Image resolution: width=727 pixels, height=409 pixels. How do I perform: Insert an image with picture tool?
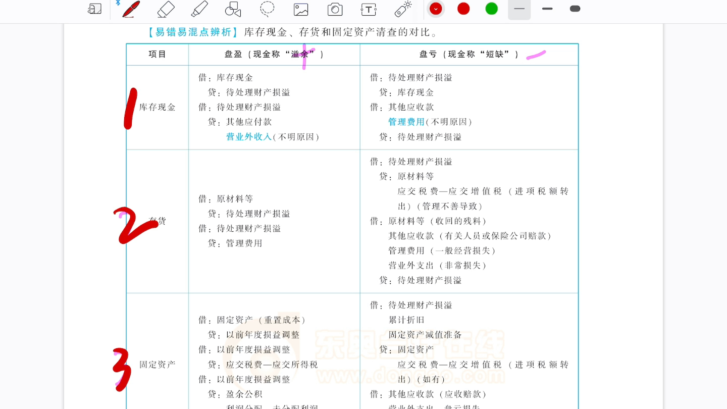[x=301, y=9]
